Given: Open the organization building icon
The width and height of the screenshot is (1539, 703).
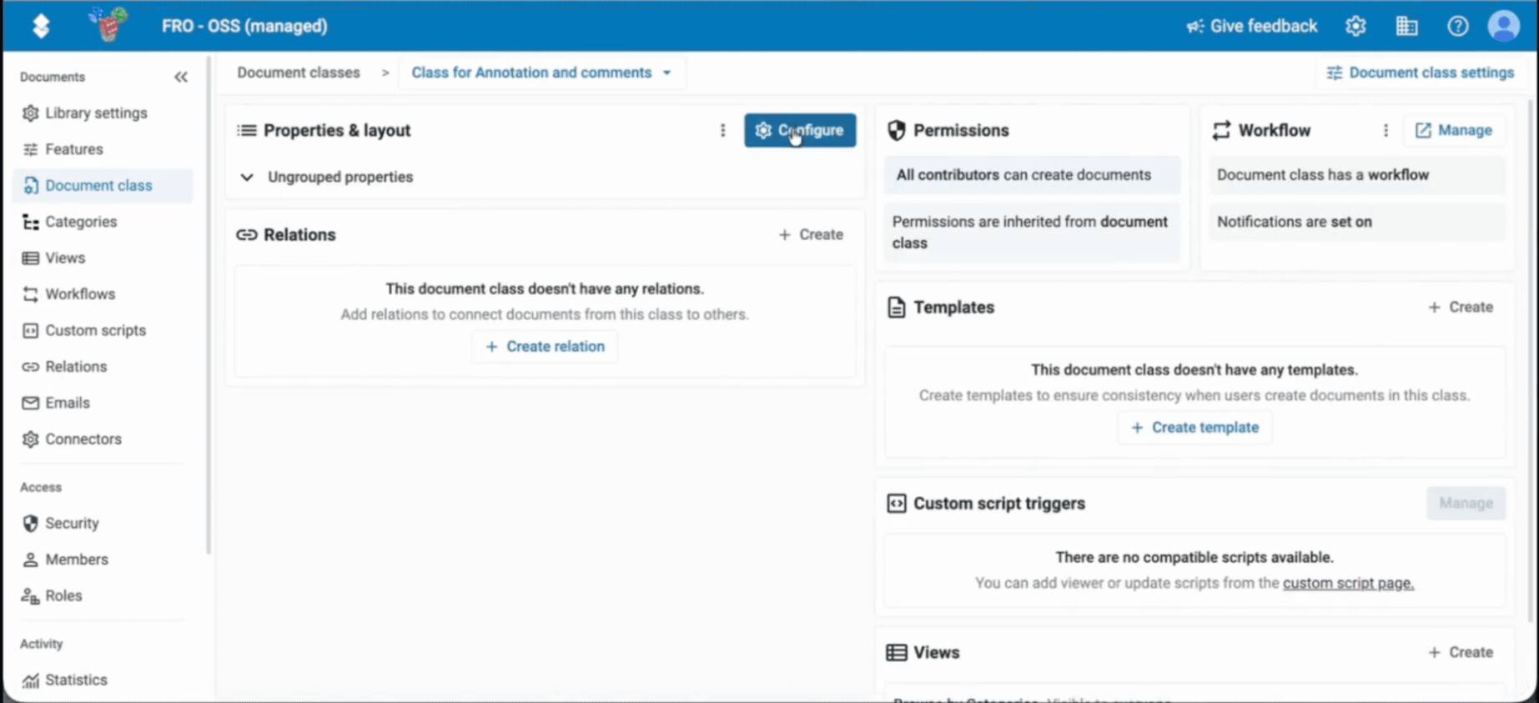Looking at the screenshot, I should (x=1406, y=26).
